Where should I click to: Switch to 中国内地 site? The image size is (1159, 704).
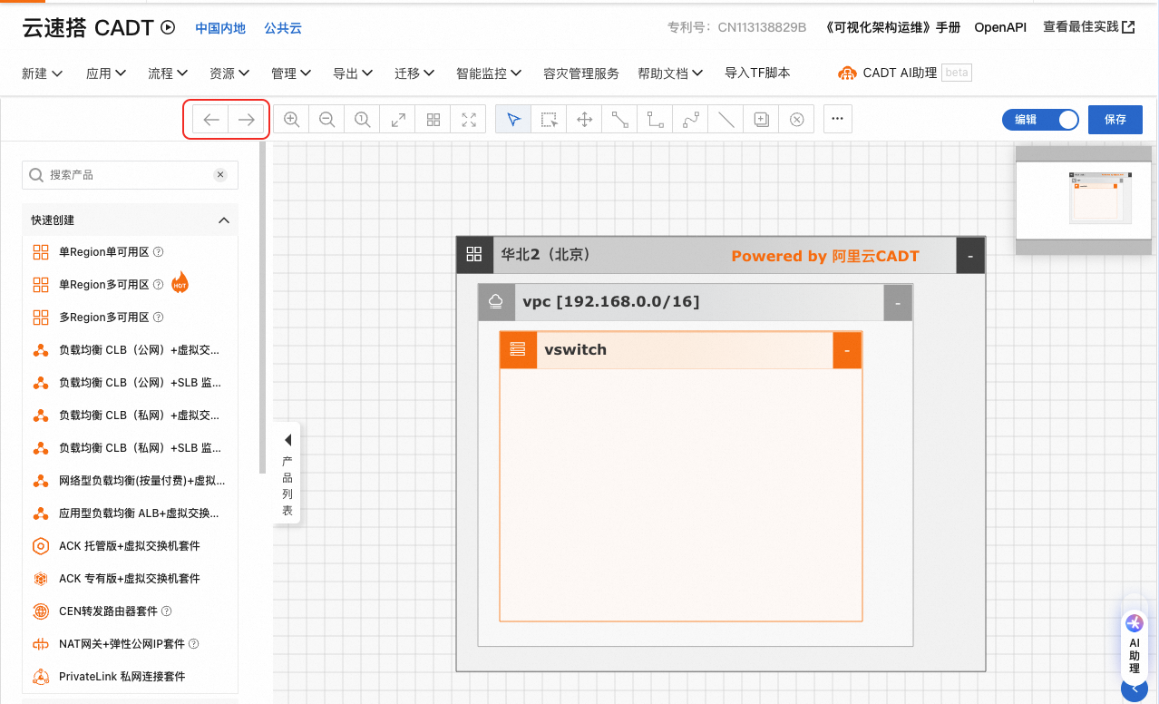coord(220,28)
